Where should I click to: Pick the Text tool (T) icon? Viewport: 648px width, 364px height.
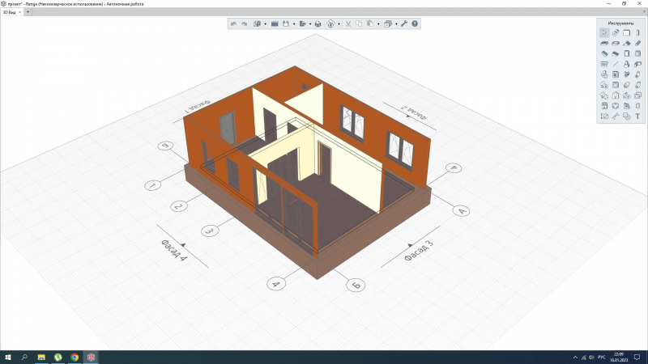(637, 116)
